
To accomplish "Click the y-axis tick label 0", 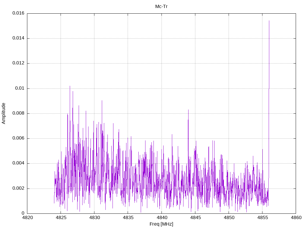I will [23, 213].
